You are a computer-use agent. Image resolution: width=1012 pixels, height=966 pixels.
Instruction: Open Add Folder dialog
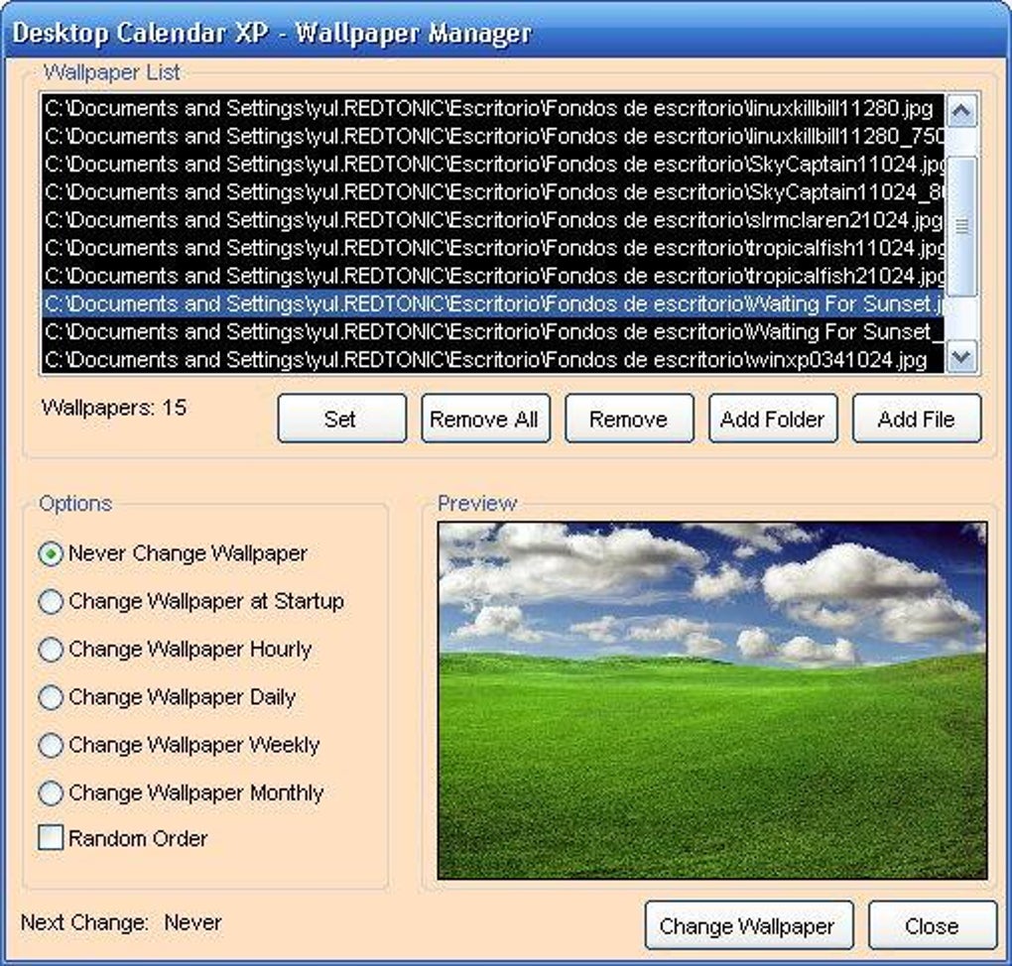(x=773, y=419)
